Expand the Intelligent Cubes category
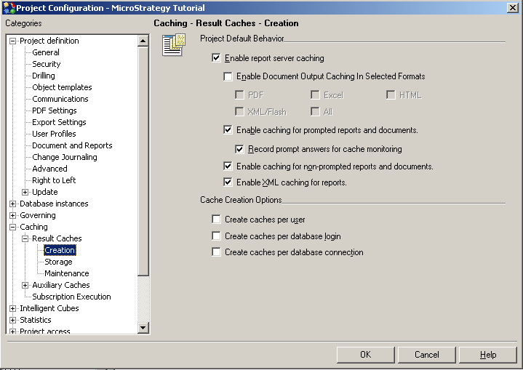This screenshot has height=370, width=523. 12,308
